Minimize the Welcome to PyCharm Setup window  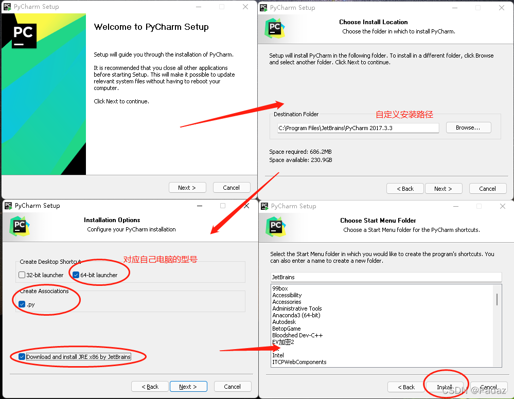click(x=199, y=7)
